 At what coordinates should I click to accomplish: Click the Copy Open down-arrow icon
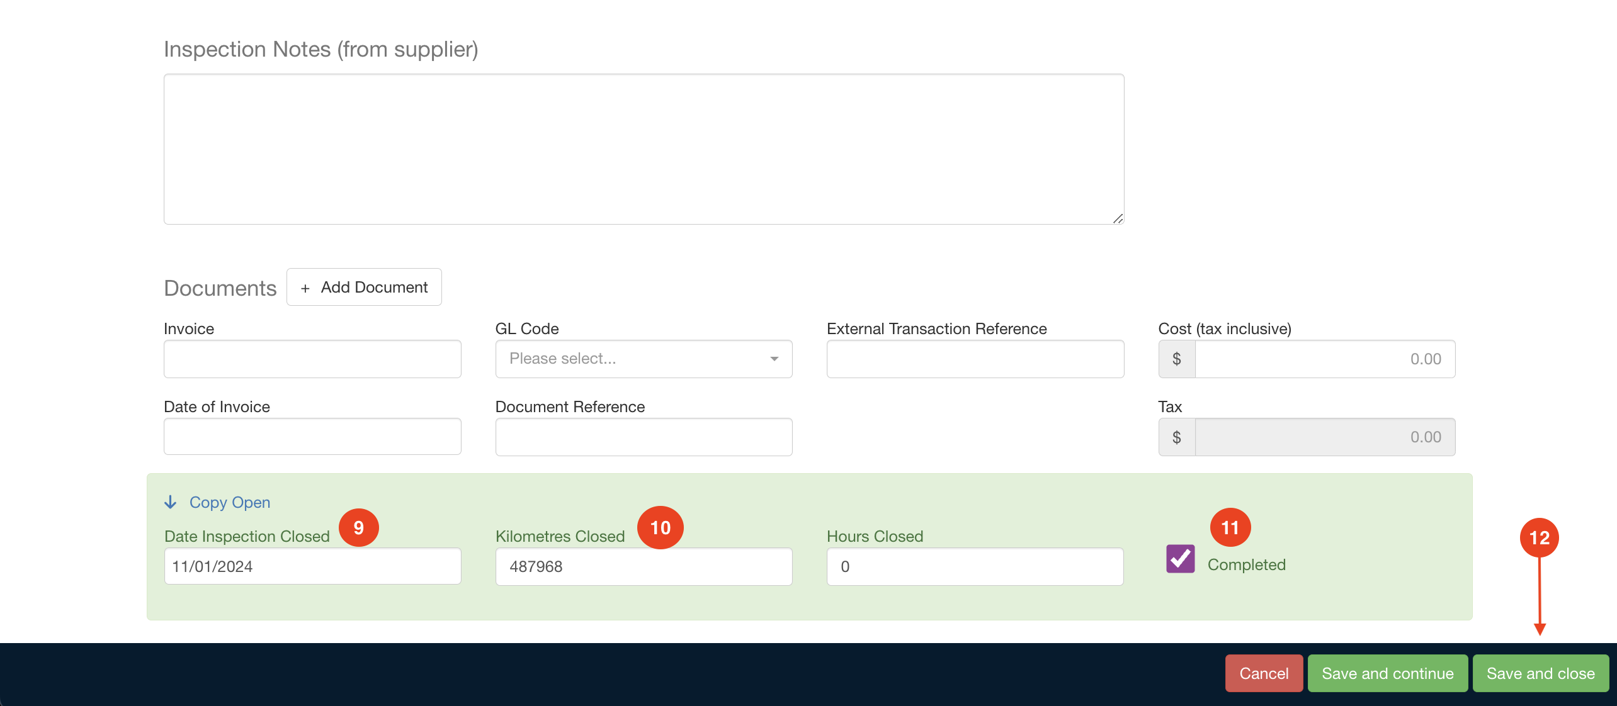click(x=170, y=502)
